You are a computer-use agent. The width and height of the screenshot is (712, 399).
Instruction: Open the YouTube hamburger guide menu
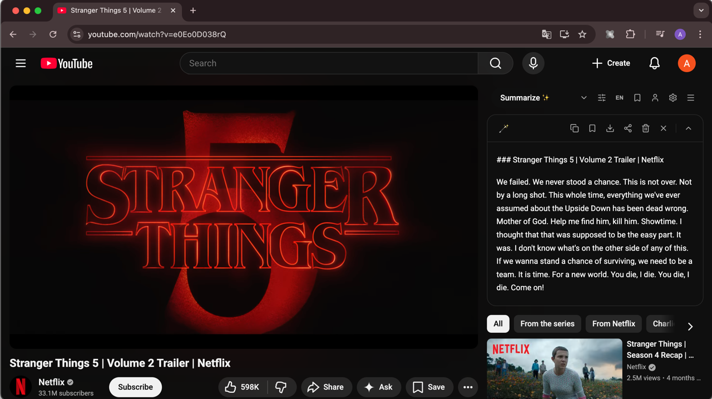[21, 63]
